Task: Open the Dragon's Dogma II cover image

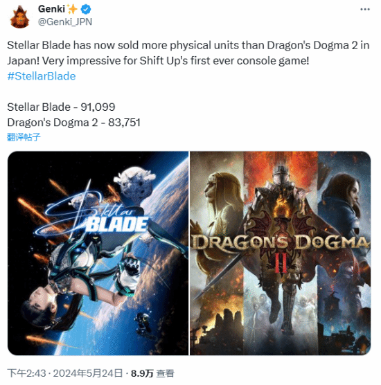Action: pos(281,253)
